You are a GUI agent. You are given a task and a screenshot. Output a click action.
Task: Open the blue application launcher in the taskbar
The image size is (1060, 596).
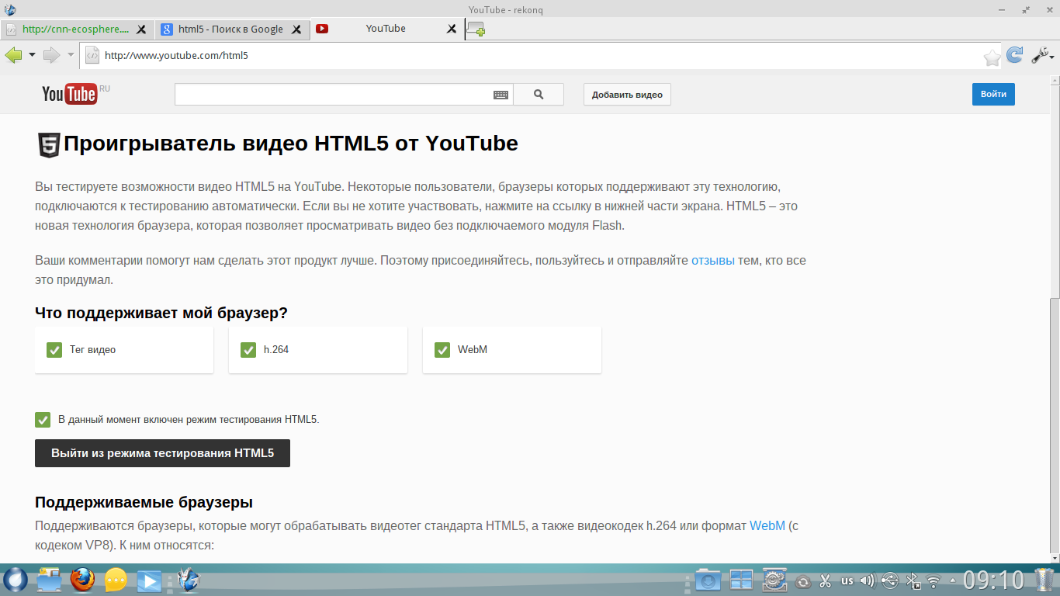pos(15,580)
